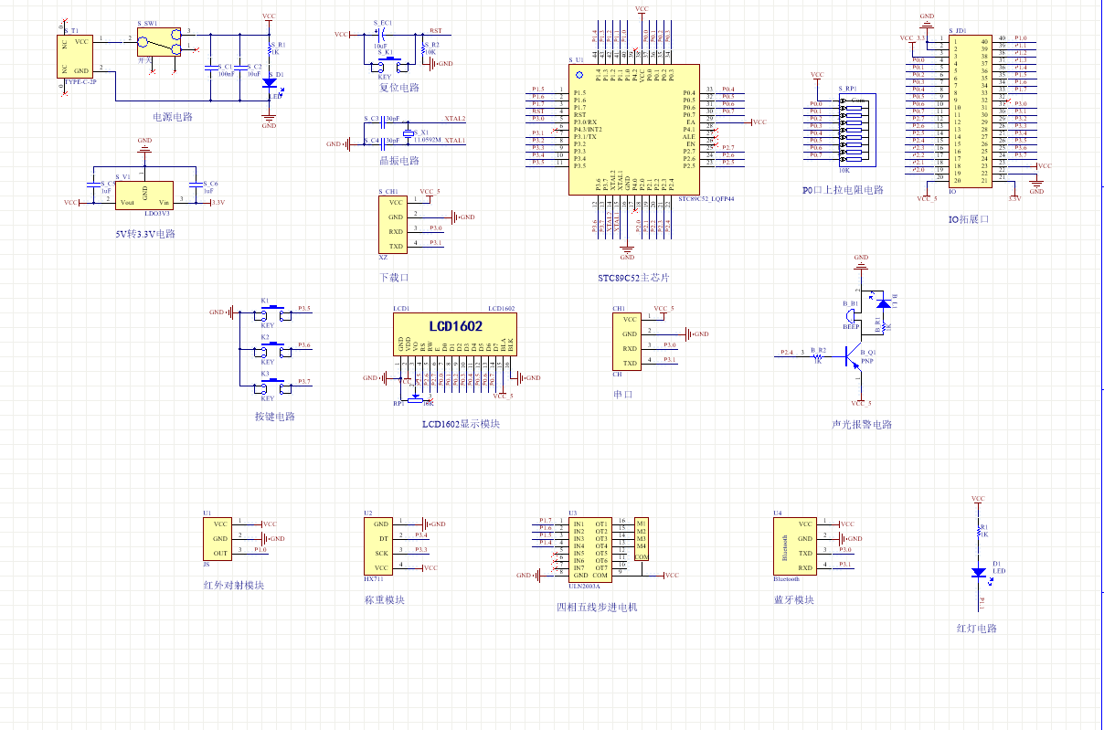Click the 'VCC_3.3' label near S_JD1
The width and height of the screenshot is (1104, 730).
click(912, 38)
